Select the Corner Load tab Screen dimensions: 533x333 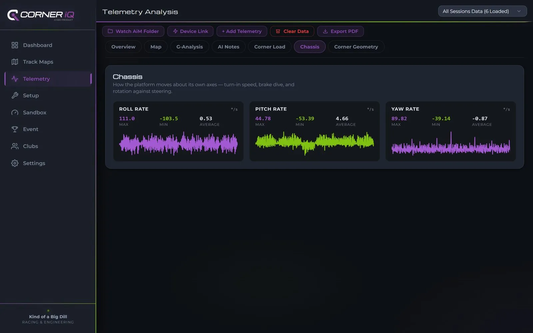coord(270,47)
